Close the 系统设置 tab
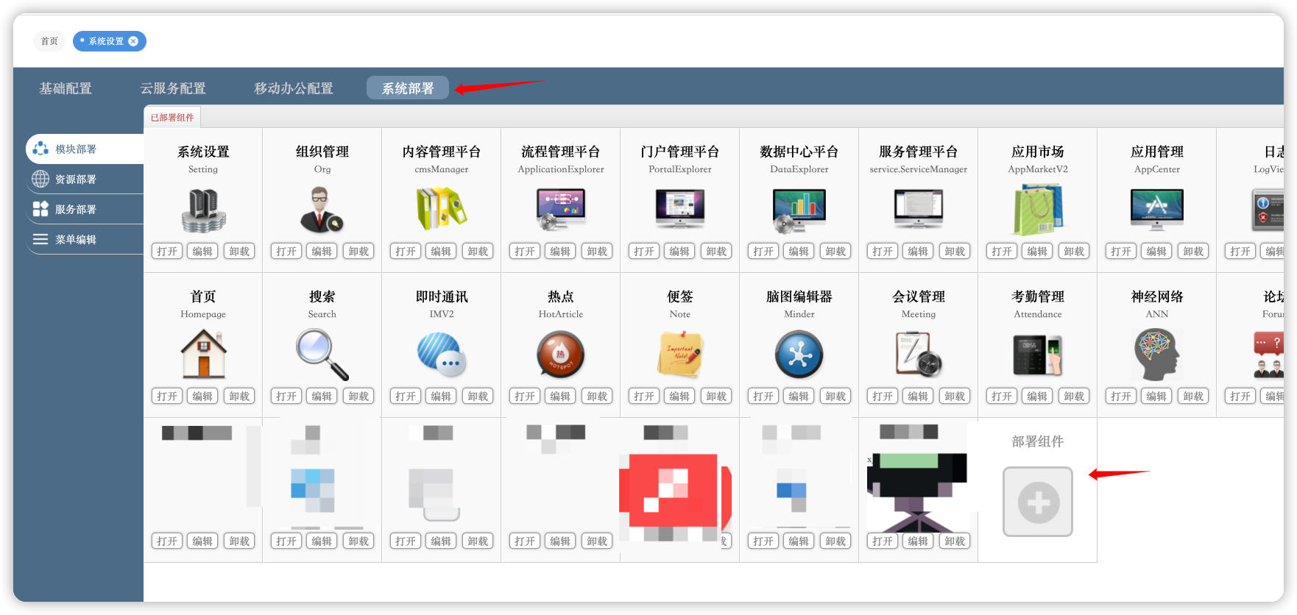The height and width of the screenshot is (615, 1297). tap(133, 41)
